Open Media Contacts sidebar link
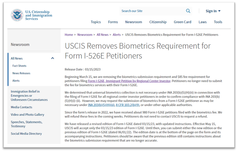The image size is (238, 152). [x=22, y=107]
